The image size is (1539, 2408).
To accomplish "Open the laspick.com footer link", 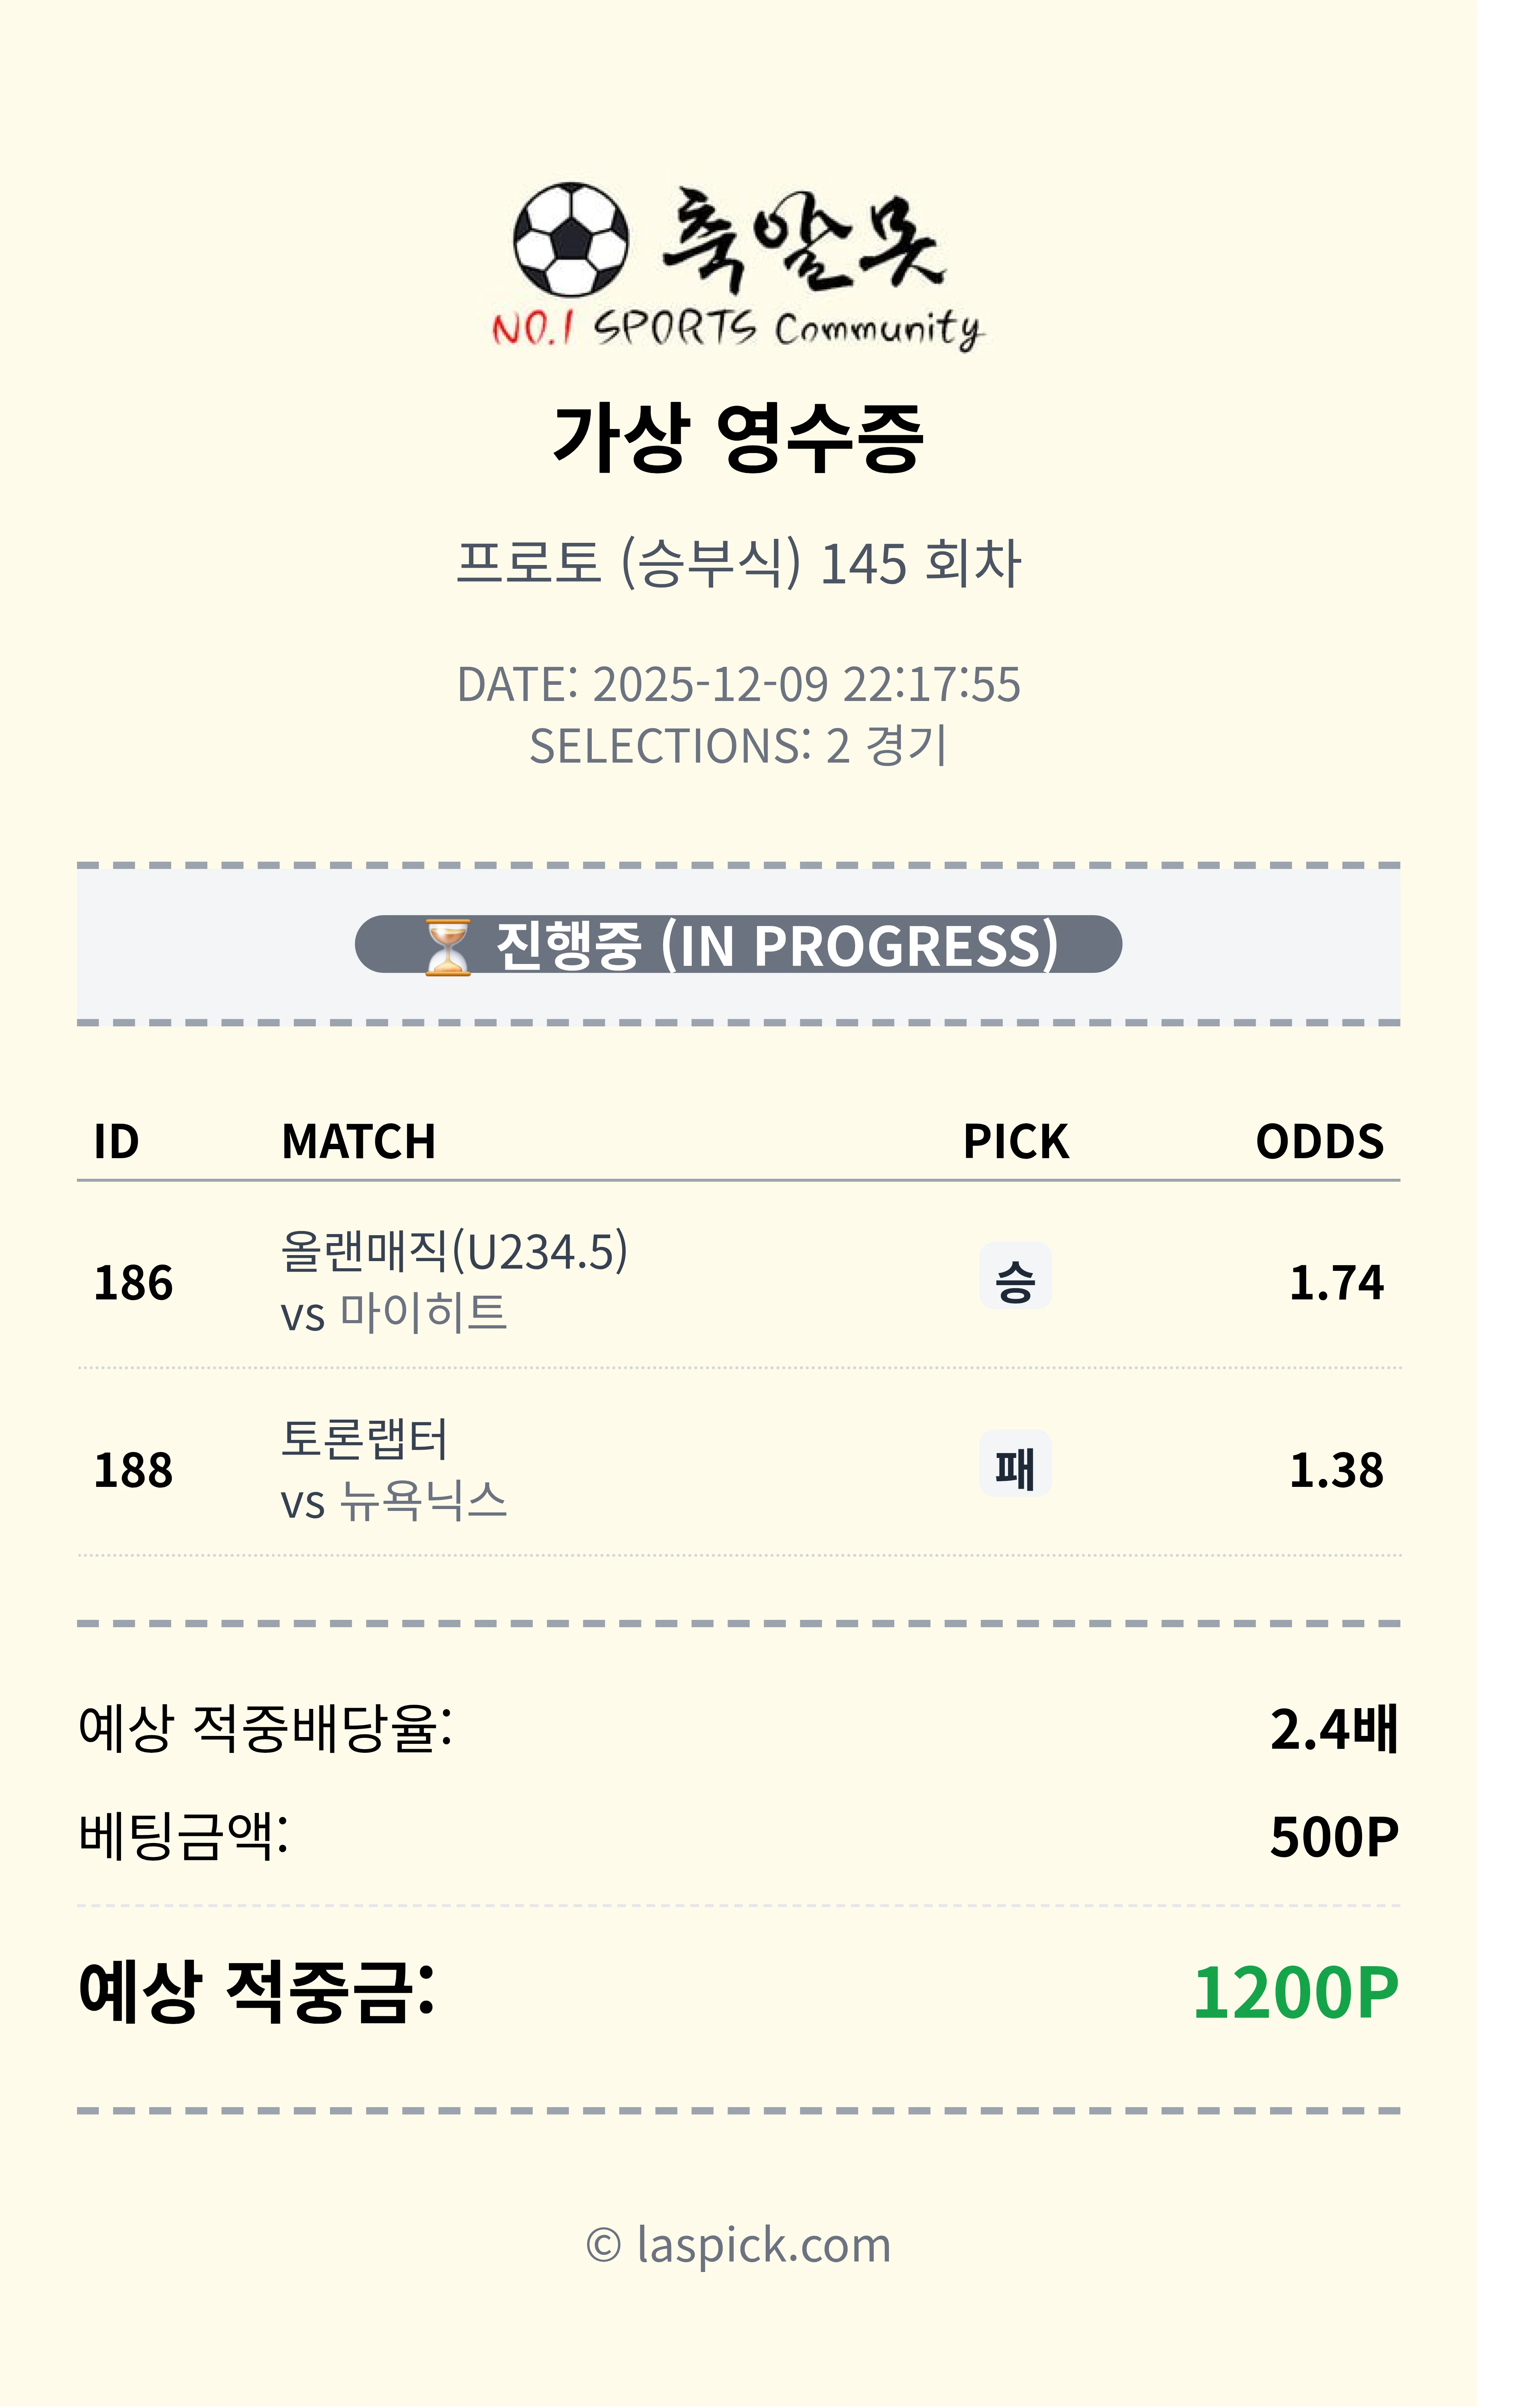I will point(738,2246).
